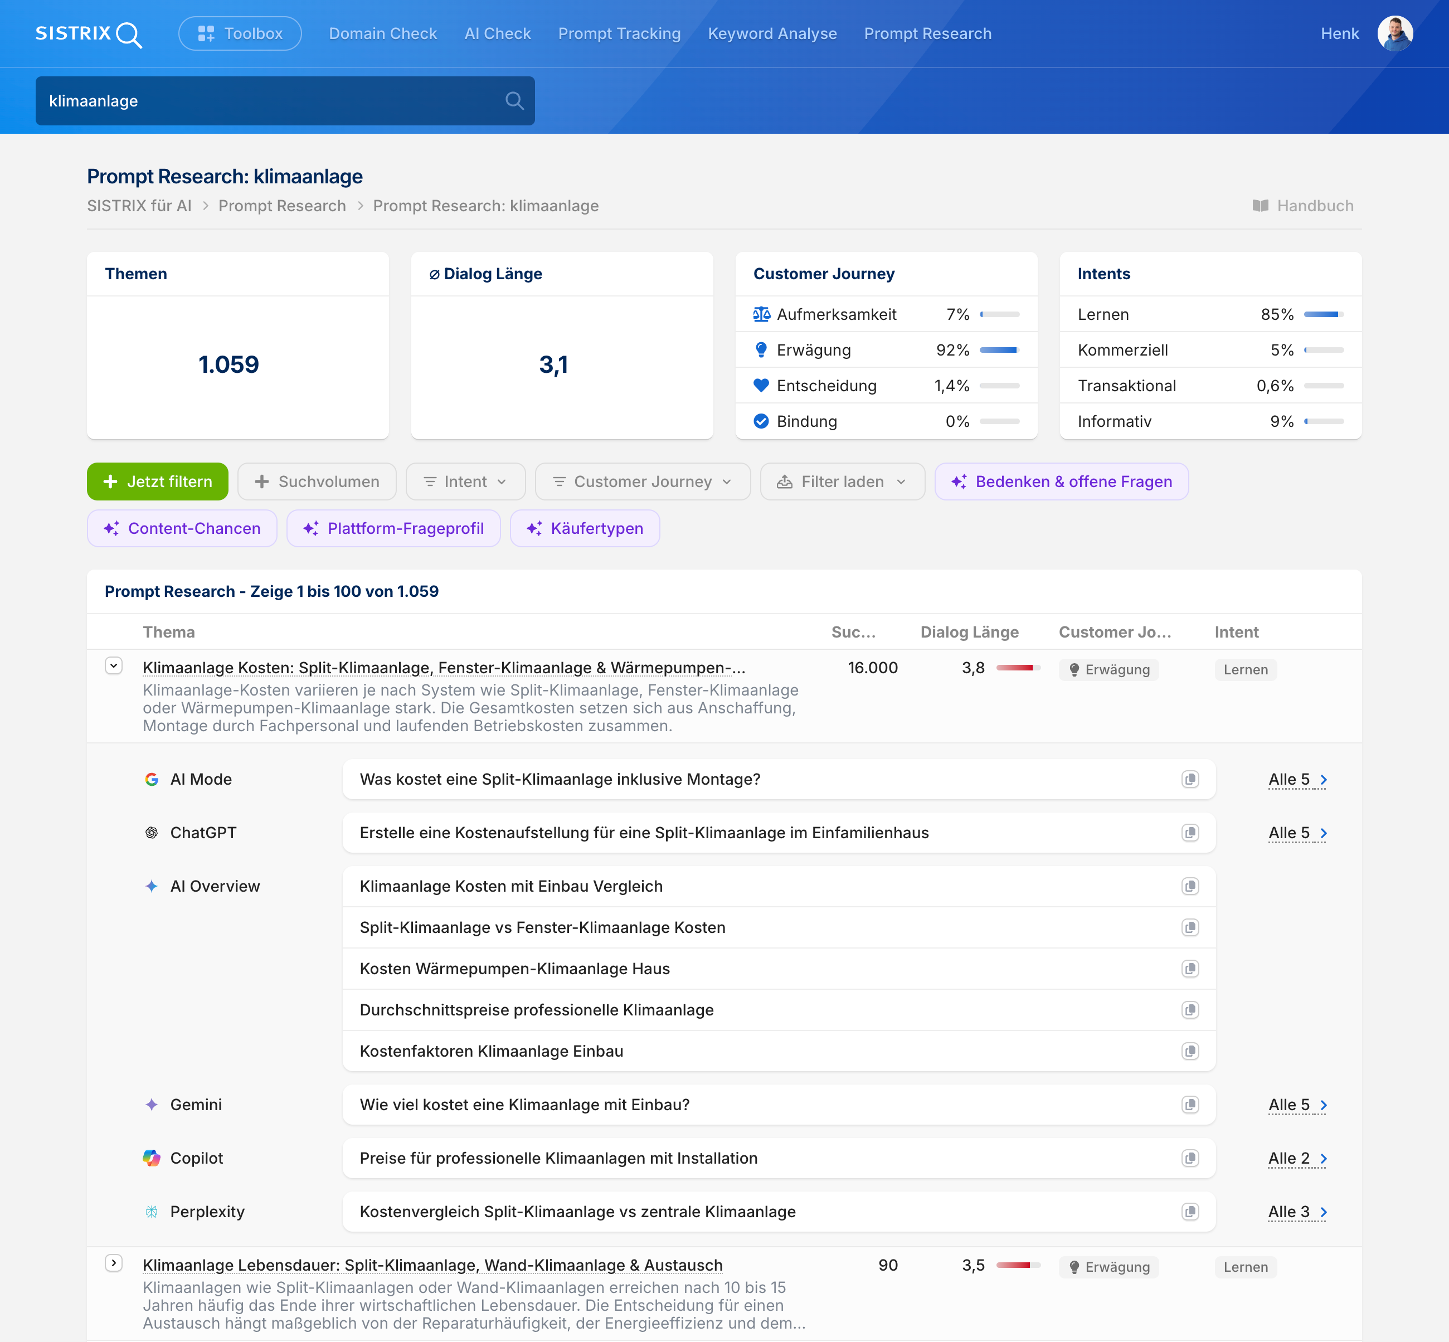Click the Bindung checkmark icon
Viewport: 1449px width, 1342px height.
click(x=761, y=421)
